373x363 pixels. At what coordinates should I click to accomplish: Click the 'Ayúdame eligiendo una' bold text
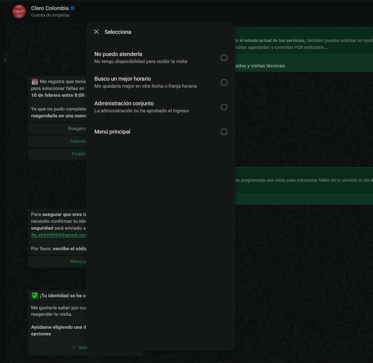point(58,327)
